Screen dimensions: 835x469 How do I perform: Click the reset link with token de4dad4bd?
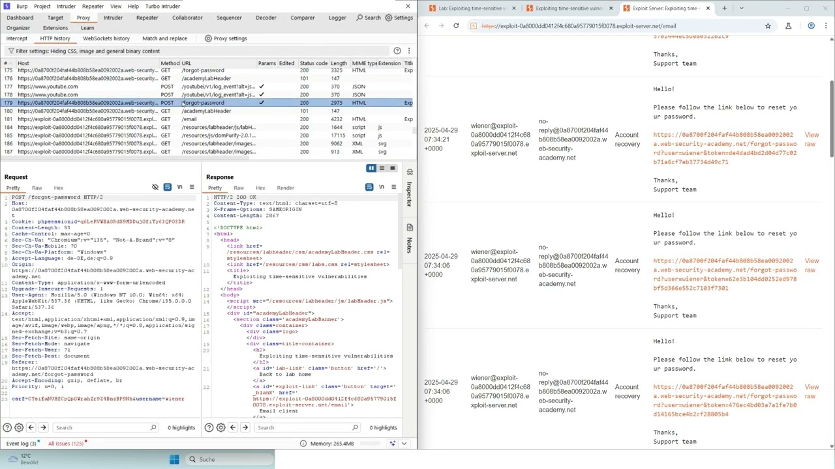point(725,149)
